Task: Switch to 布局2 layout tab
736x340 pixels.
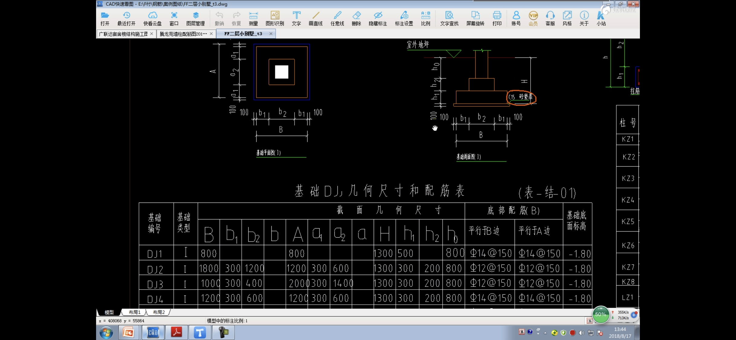Action: pos(159,312)
